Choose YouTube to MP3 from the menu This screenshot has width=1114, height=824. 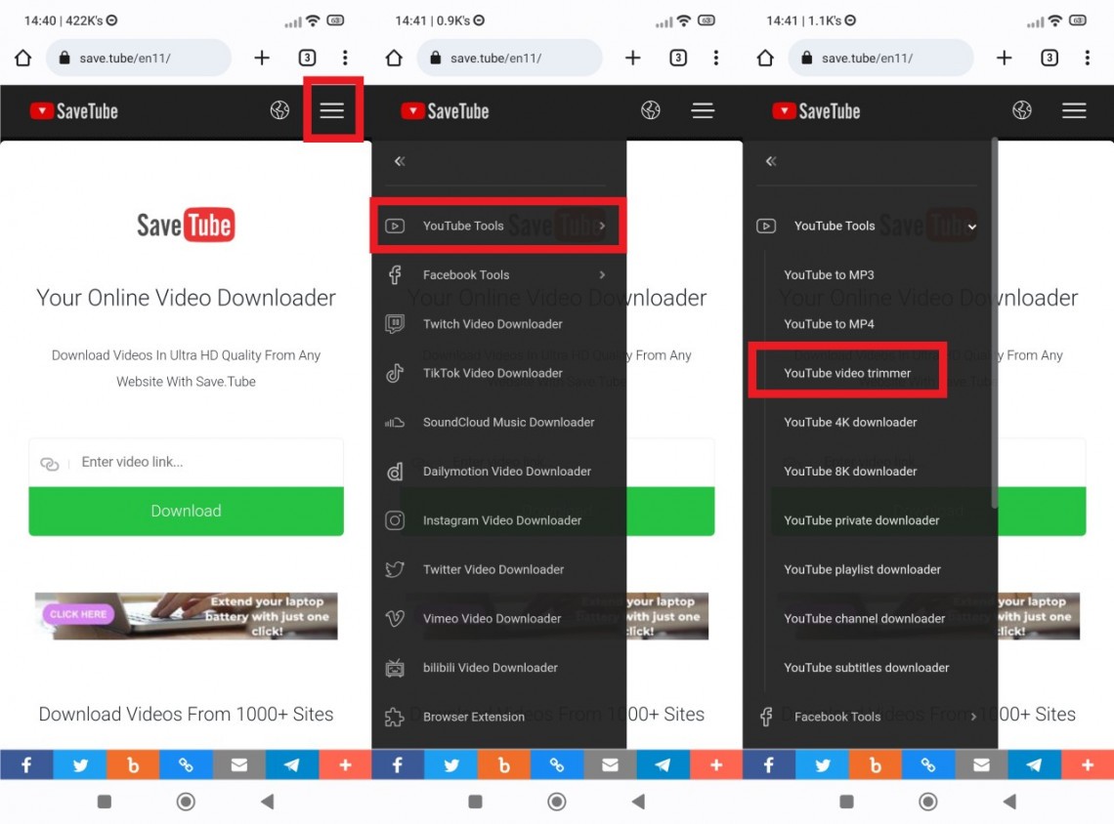pos(830,274)
